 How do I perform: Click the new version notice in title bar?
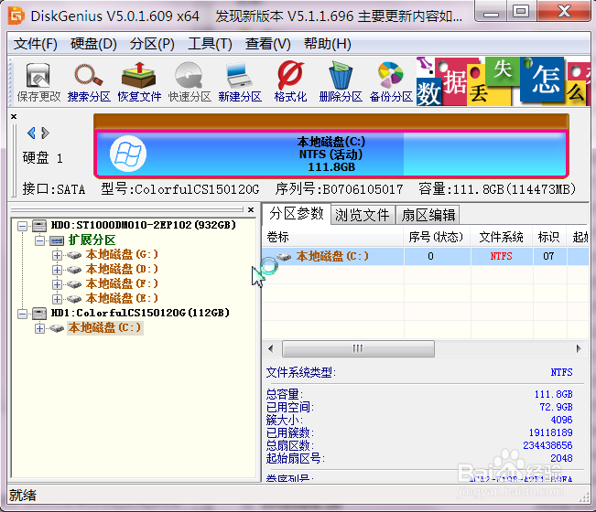point(339,16)
